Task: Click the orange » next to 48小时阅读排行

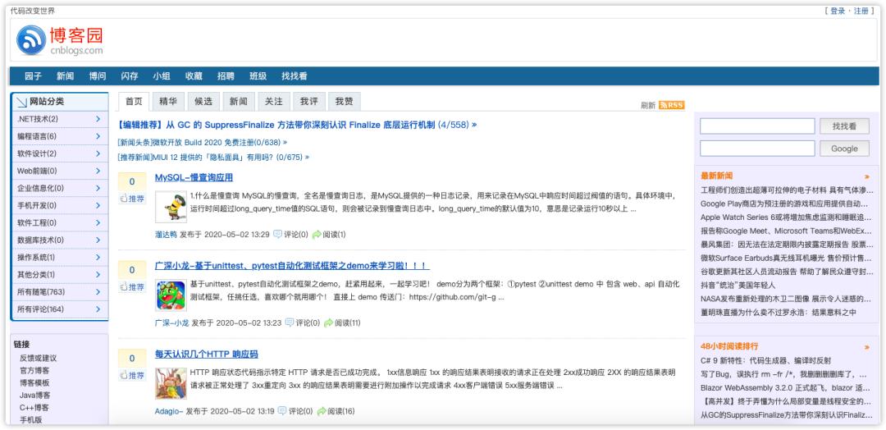Action: click(867, 347)
